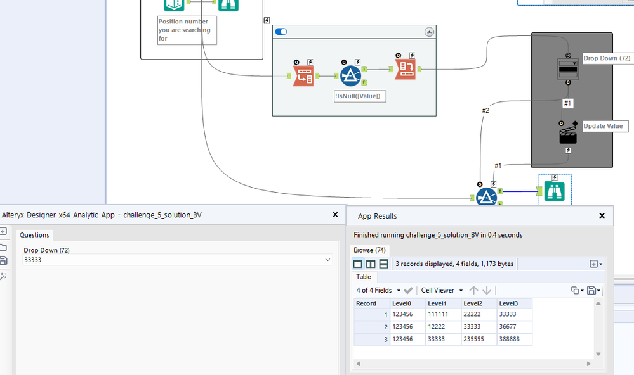This screenshot has height=375, width=634.
Task: Switch results to single-pane layout
Action: pos(358,264)
